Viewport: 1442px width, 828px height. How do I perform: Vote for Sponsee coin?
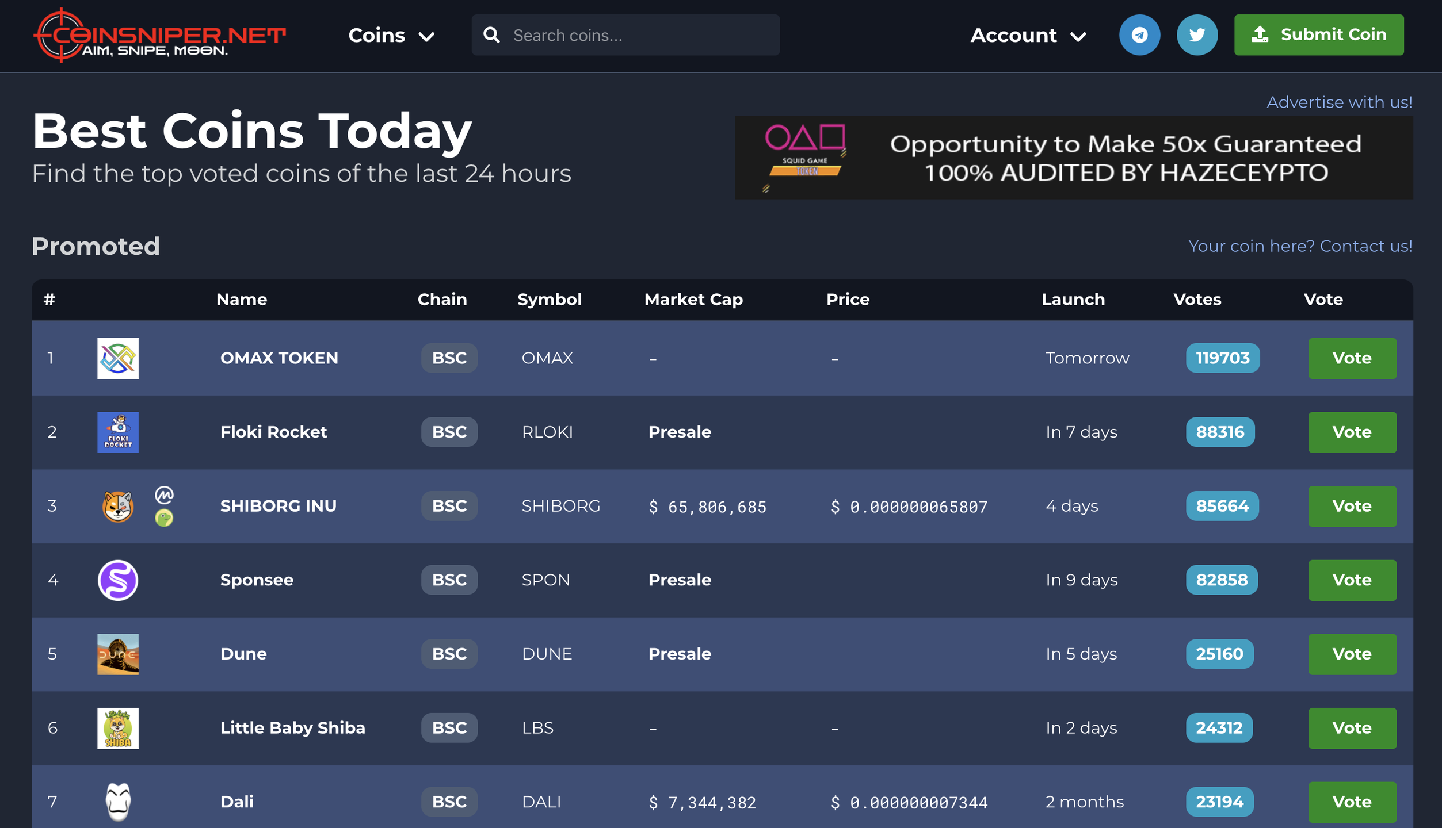1352,580
